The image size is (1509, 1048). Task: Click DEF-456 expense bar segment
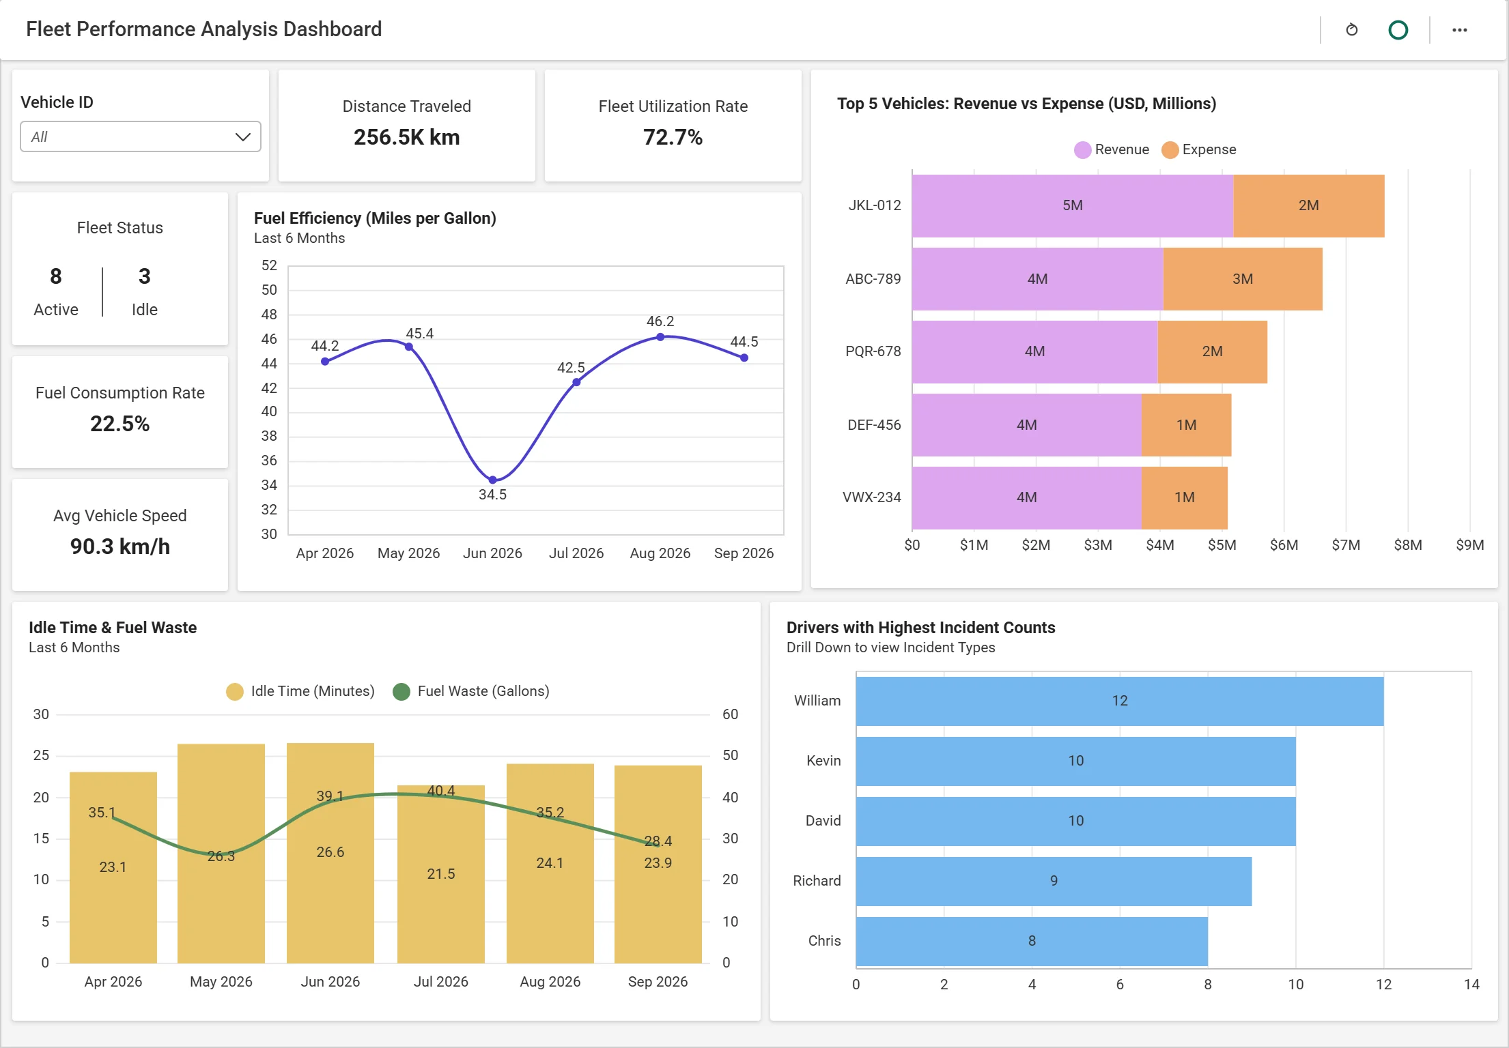click(1187, 425)
